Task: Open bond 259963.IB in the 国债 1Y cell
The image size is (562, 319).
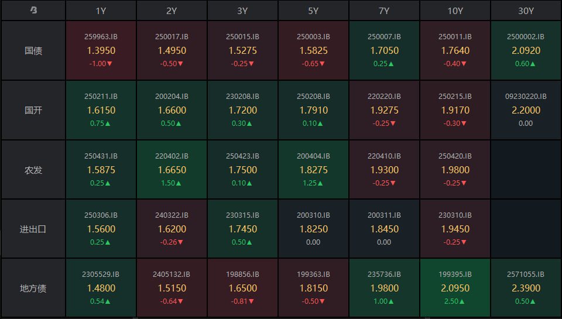Action: 101,36
